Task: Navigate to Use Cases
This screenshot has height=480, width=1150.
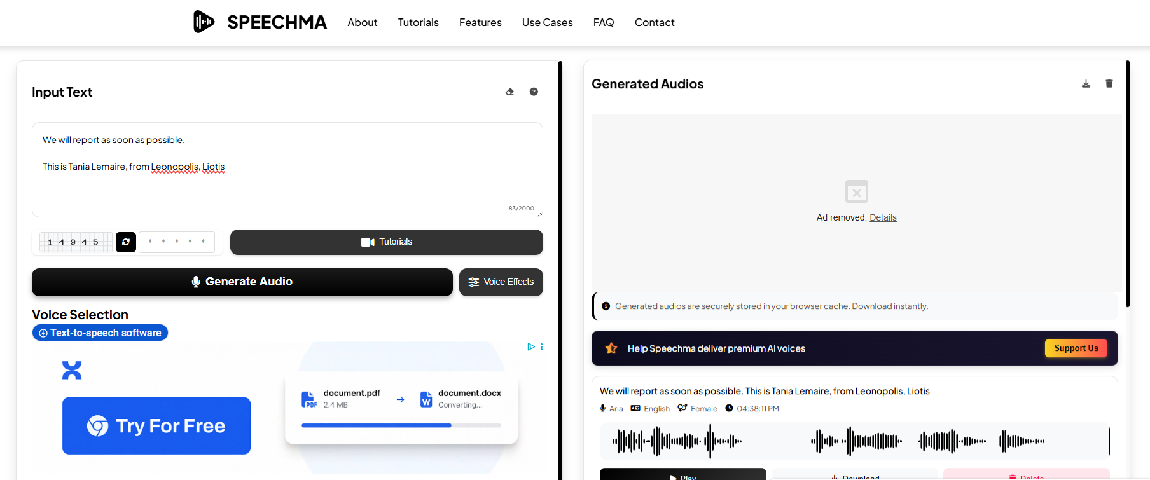Action: click(548, 22)
